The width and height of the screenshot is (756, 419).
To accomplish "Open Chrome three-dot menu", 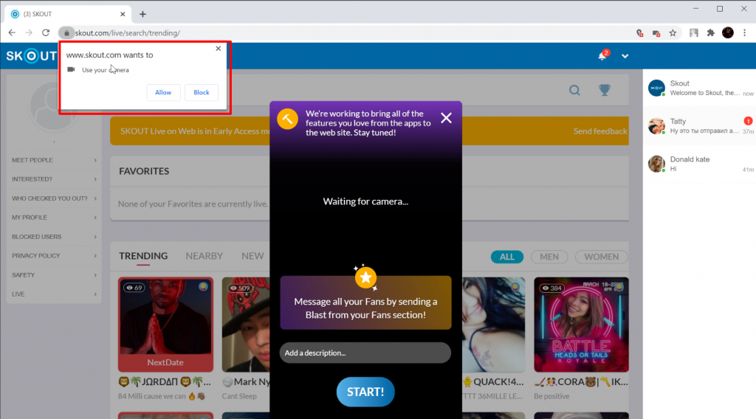I will [x=744, y=32].
